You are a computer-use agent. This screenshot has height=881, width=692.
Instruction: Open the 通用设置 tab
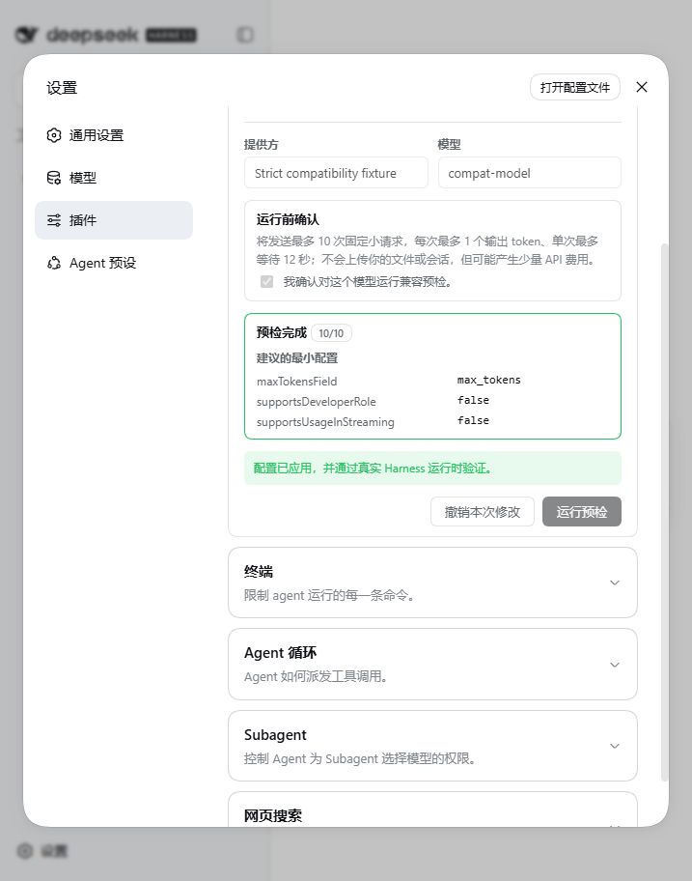point(114,135)
